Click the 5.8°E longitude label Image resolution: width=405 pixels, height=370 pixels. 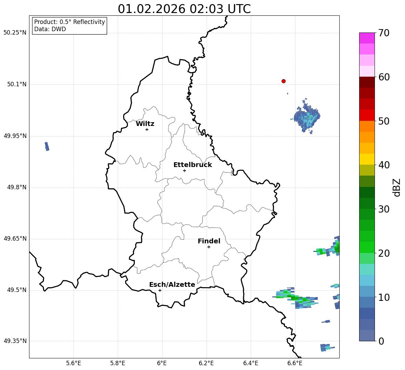(118, 363)
